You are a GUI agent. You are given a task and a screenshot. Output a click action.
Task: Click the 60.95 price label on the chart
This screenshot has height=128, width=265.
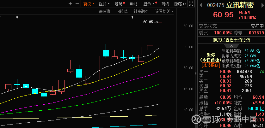pos(148,22)
